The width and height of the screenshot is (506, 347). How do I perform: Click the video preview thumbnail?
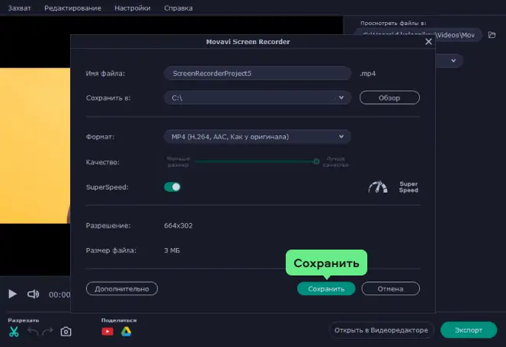pyautogui.click(x=35, y=145)
